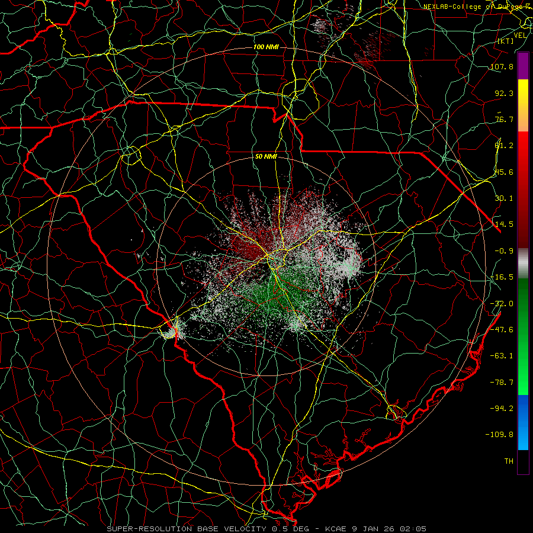Pick the gray near-zero segment of color bar

point(523,264)
